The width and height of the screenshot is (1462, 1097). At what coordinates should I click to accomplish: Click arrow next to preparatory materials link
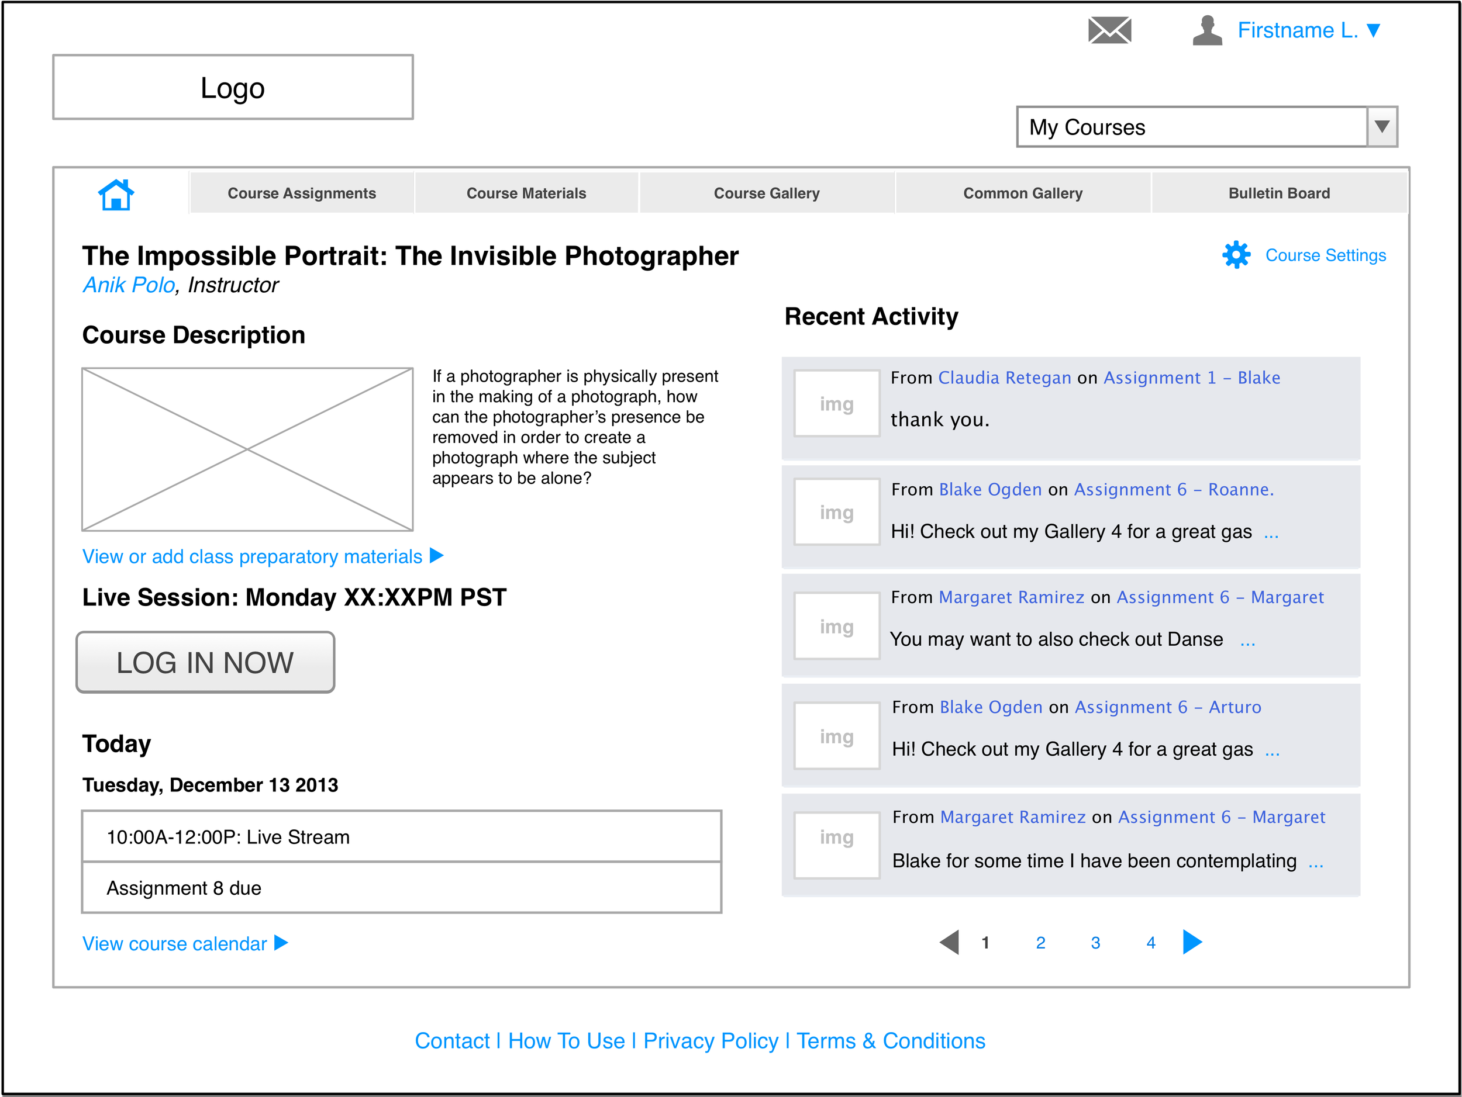[436, 555]
